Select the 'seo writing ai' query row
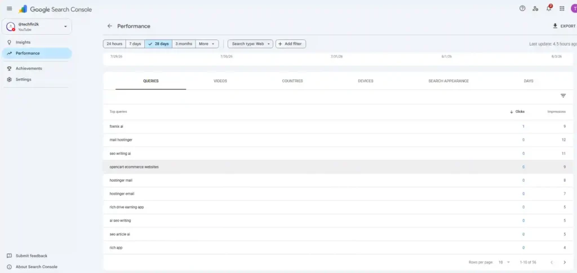The height and width of the screenshot is (273, 577). (x=338, y=154)
